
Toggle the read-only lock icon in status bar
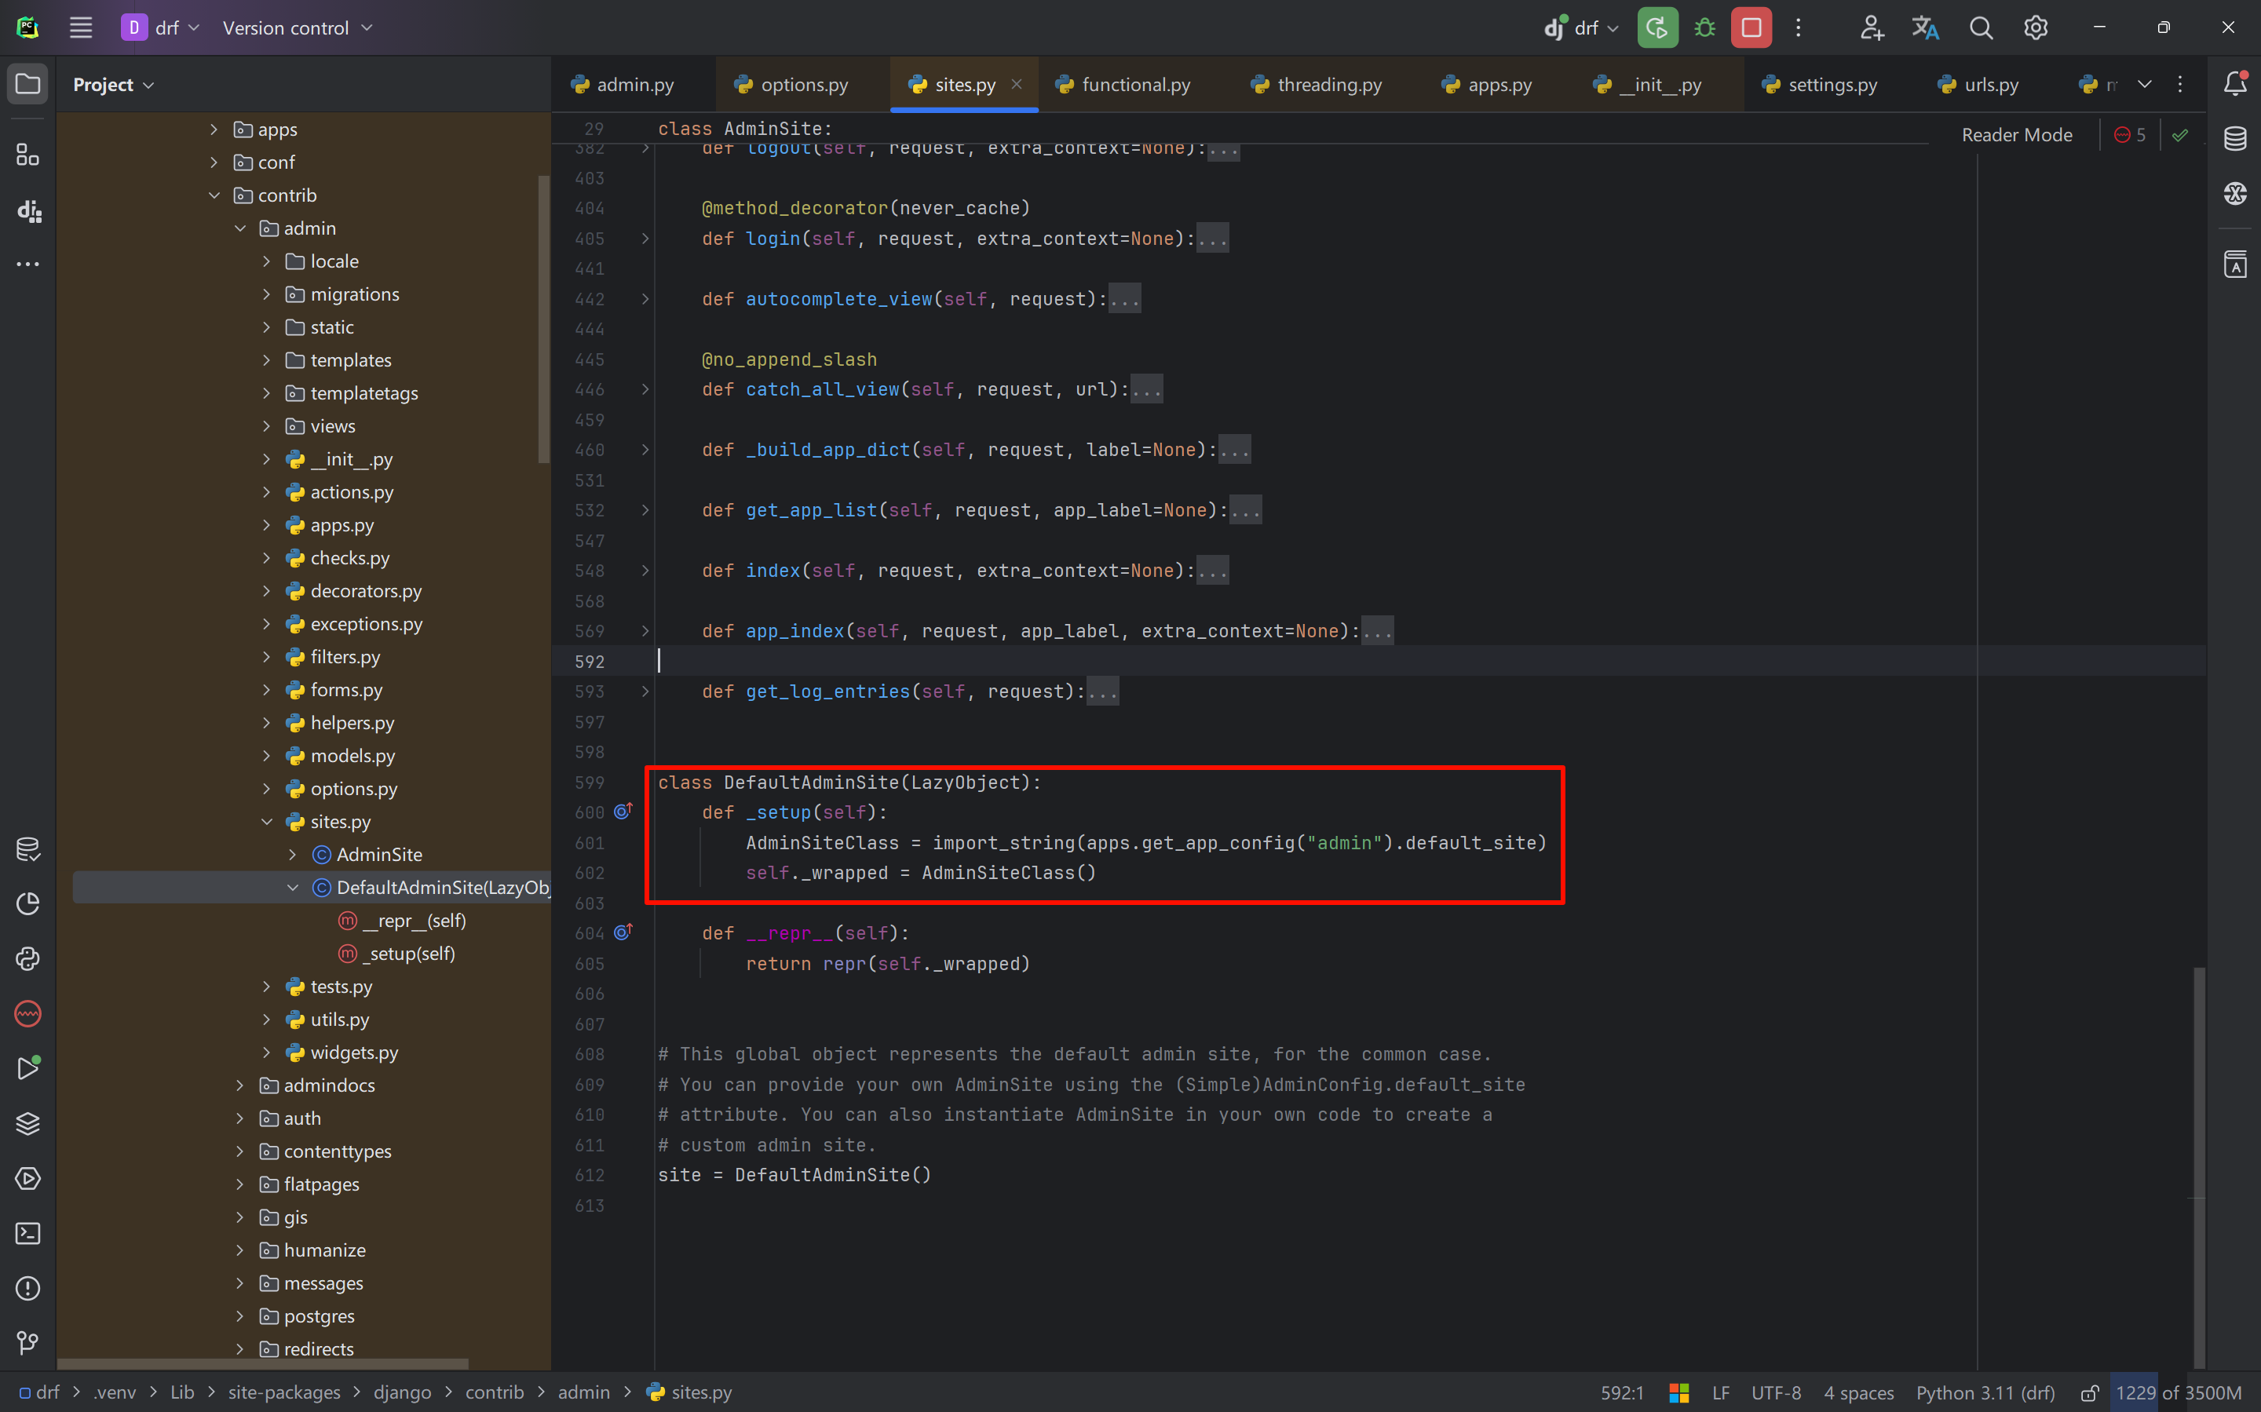click(2090, 1392)
